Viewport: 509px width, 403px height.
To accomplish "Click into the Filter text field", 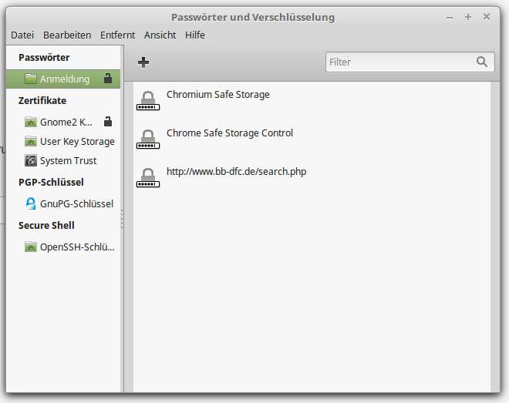I will tap(397, 62).
